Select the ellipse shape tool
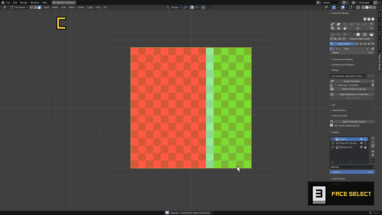The width and height of the screenshot is (382, 215). point(358,24)
